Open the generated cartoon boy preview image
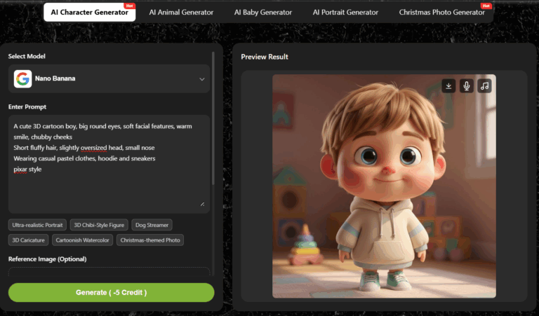 coord(384,186)
